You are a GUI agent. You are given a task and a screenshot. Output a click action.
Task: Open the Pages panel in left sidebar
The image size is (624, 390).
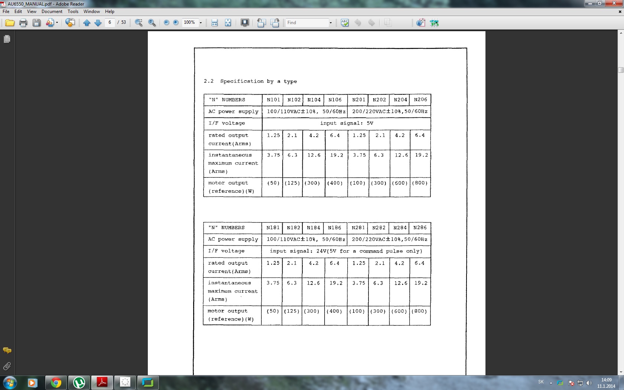click(x=7, y=39)
